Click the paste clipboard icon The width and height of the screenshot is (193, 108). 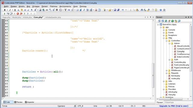[x=137, y=10]
